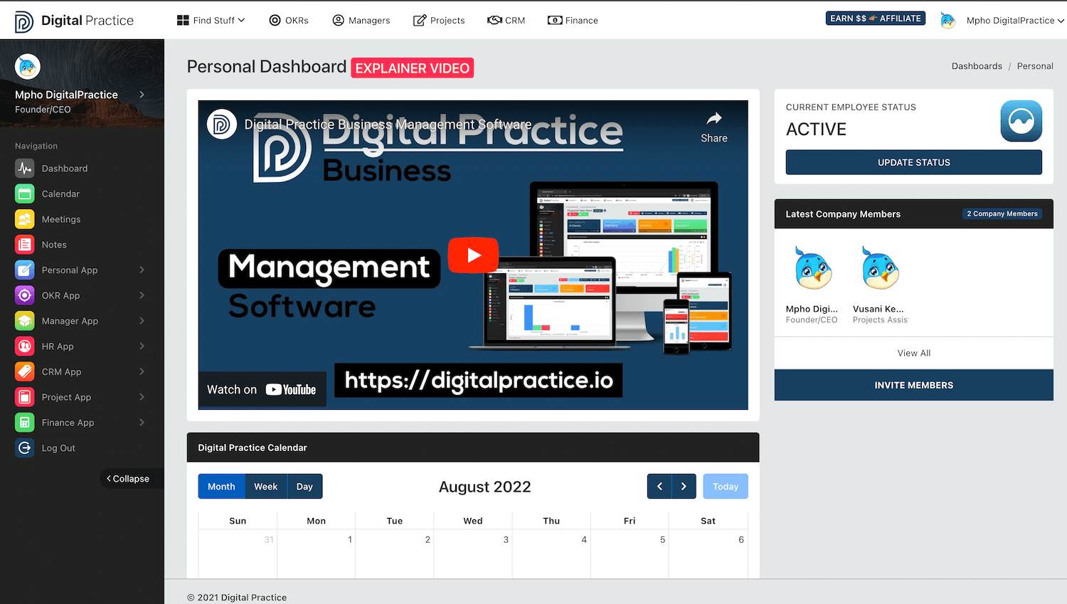The width and height of the screenshot is (1067, 604).
Task: Expand the Manager App submenu
Action: 142,321
